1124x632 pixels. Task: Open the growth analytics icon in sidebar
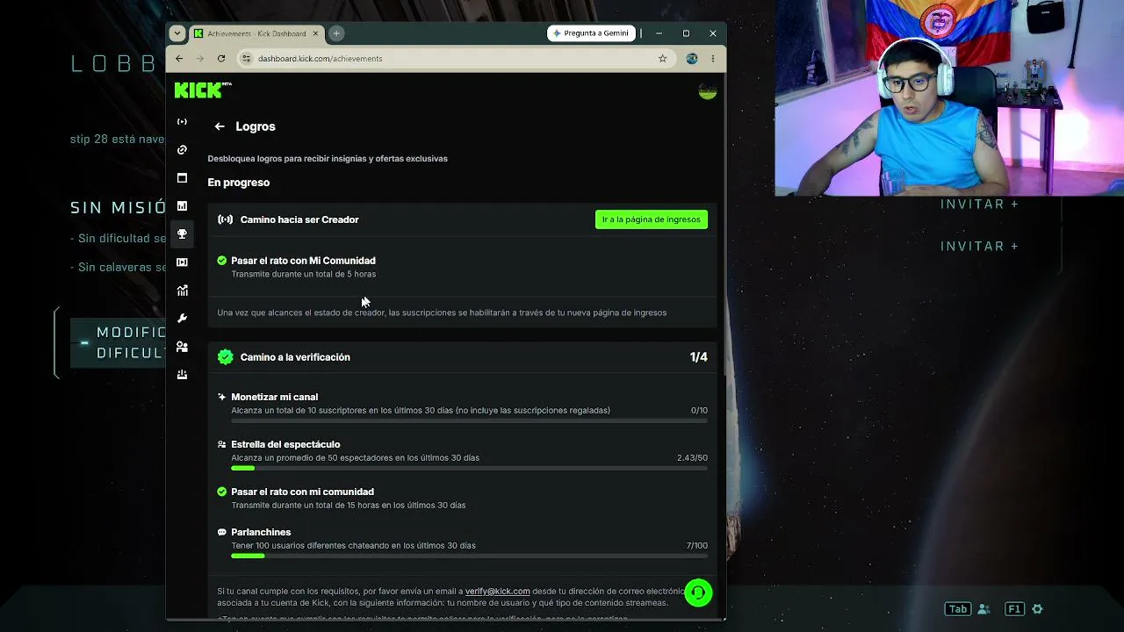pos(182,290)
